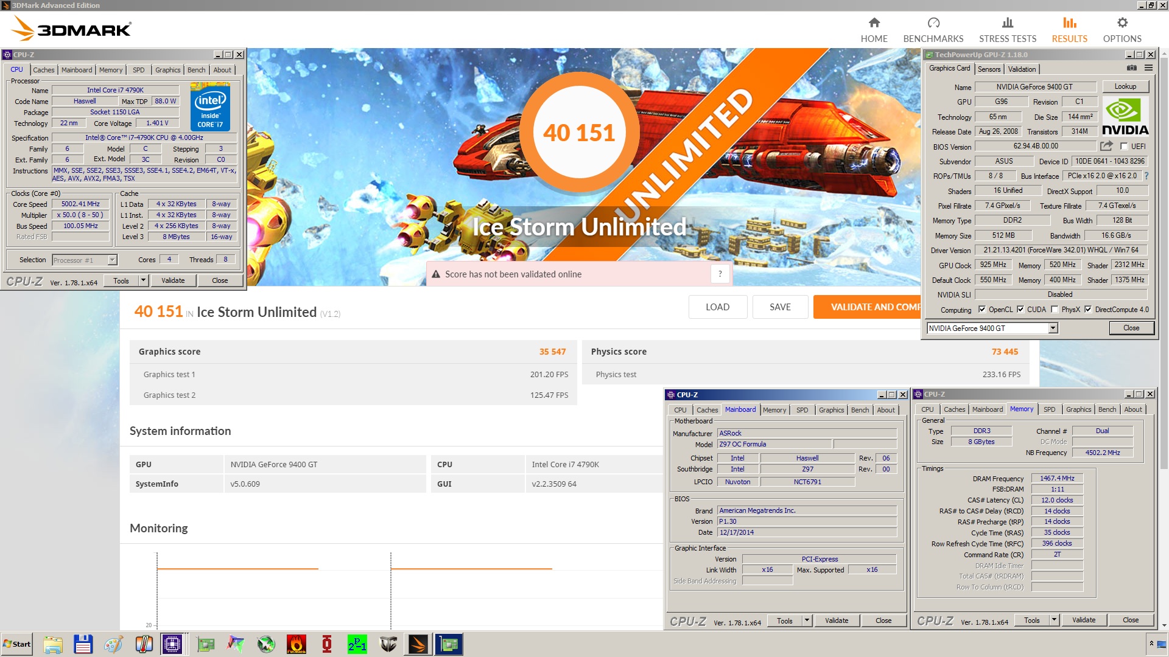Launch FurMark from taskbar

[297, 644]
